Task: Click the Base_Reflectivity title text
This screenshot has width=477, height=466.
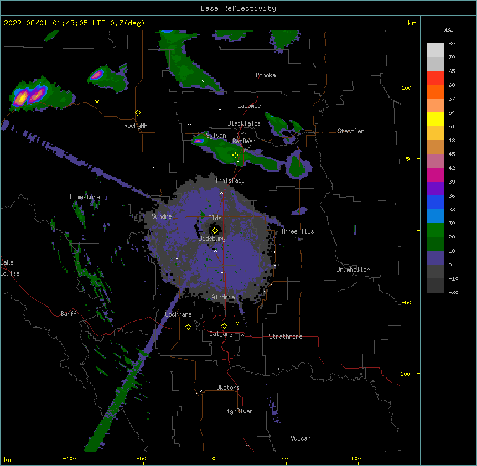Action: click(239, 8)
